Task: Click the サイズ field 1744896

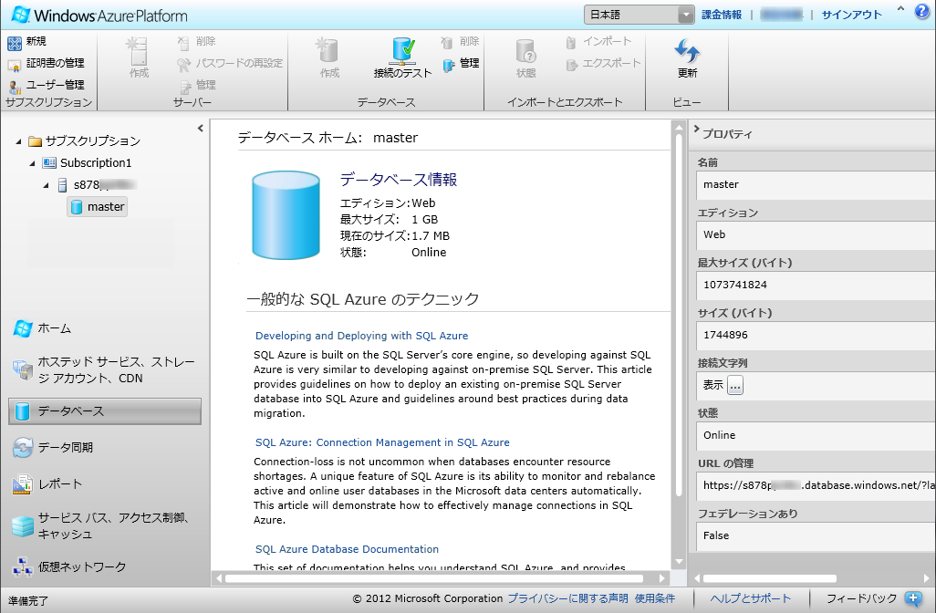Action: [816, 336]
